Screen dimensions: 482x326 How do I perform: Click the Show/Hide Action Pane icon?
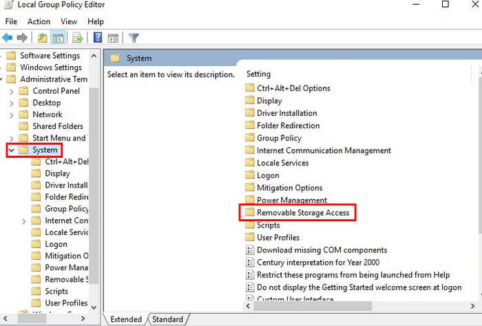coord(113,38)
